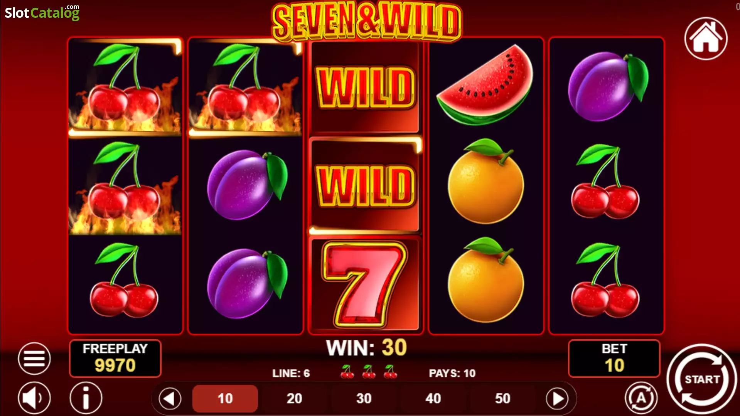Click the top WILD symbol
This screenshot has width=740, height=416.
[x=365, y=87]
